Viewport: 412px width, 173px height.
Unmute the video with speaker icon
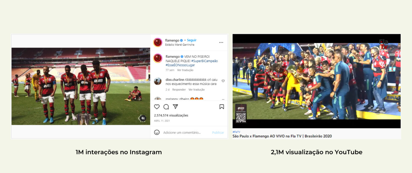(x=143, y=118)
